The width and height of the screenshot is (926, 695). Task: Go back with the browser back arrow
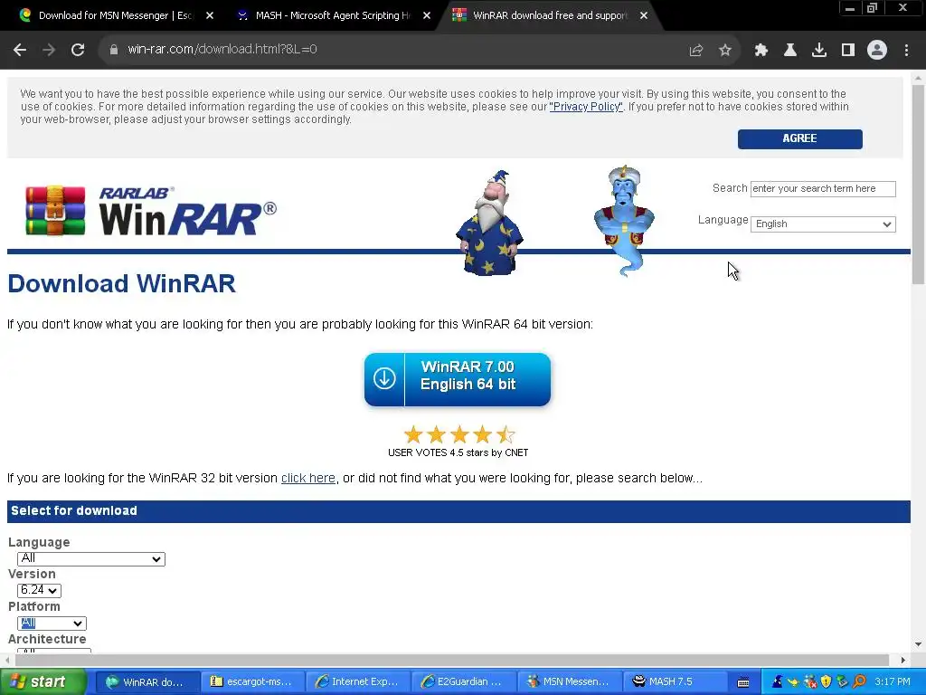click(x=20, y=50)
